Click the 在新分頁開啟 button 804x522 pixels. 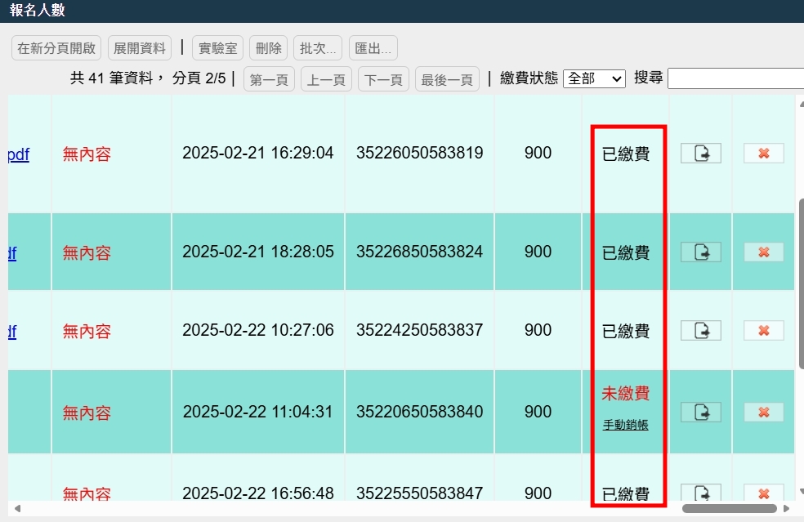(x=56, y=47)
